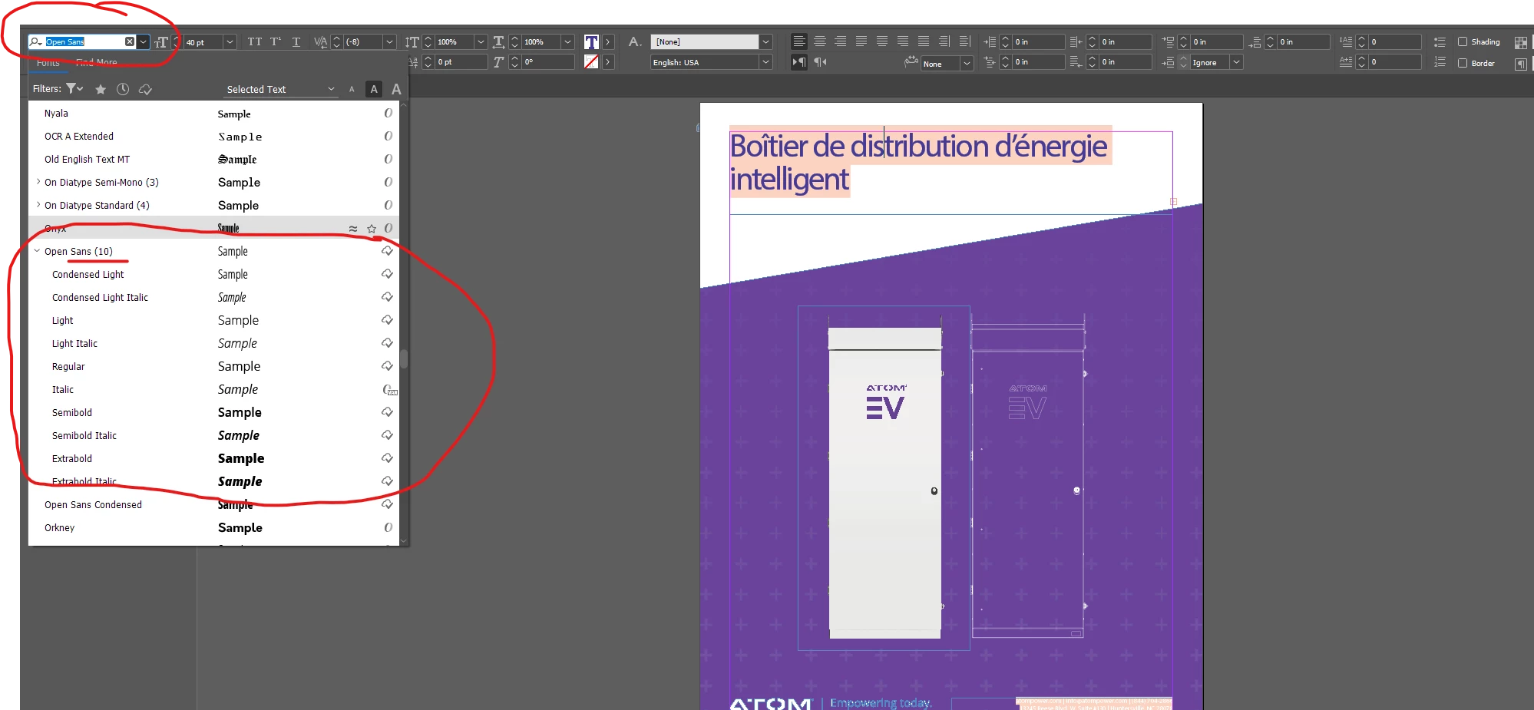The width and height of the screenshot is (1534, 710).
Task: Set medium font sample size
Action: 374,89
